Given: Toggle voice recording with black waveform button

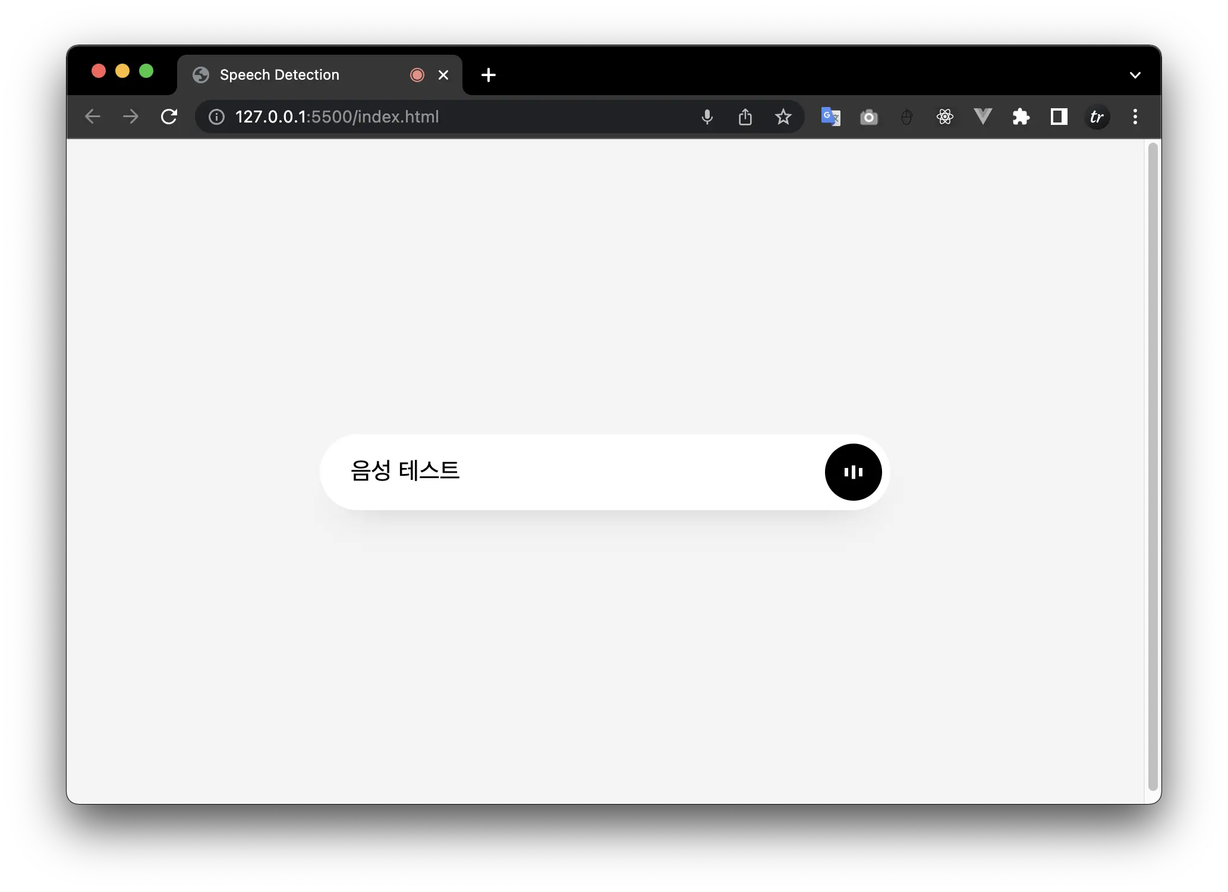Looking at the screenshot, I should 853,472.
